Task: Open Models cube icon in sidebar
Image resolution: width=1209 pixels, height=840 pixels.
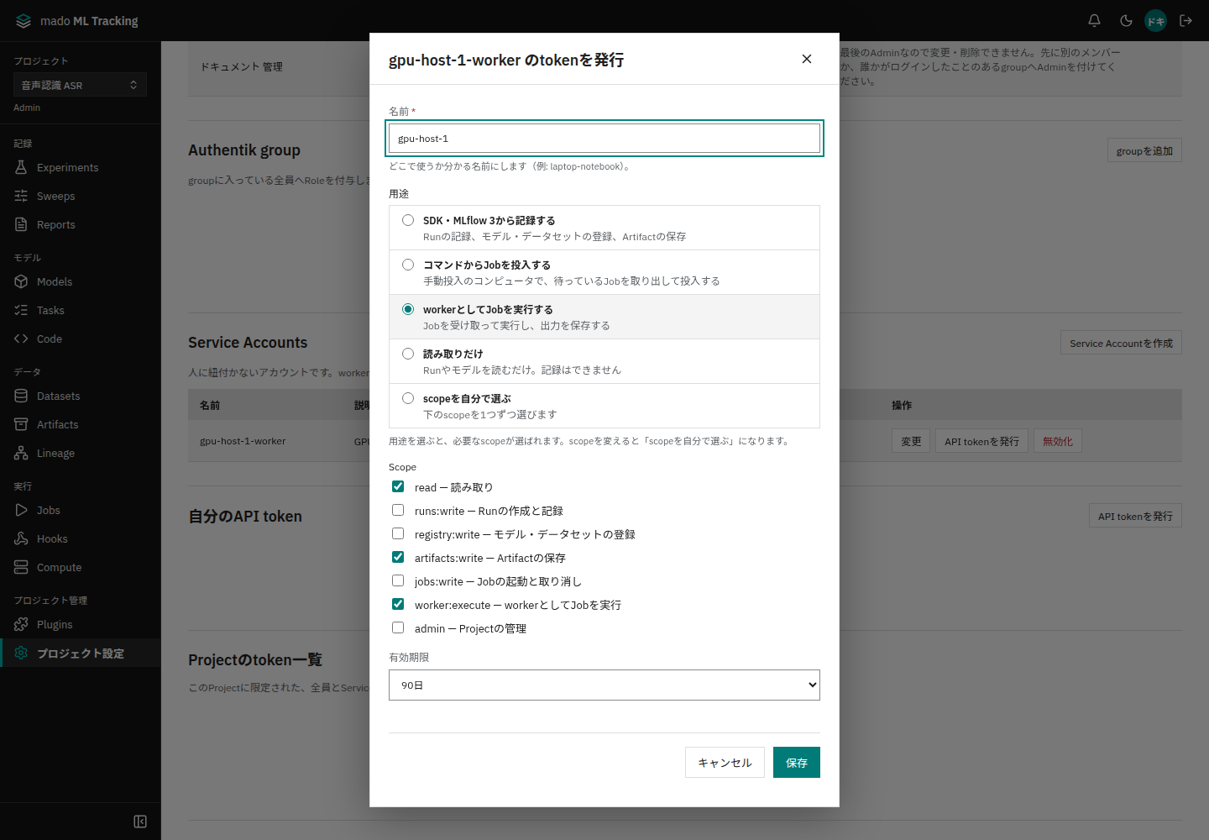Action: pyautogui.click(x=21, y=281)
